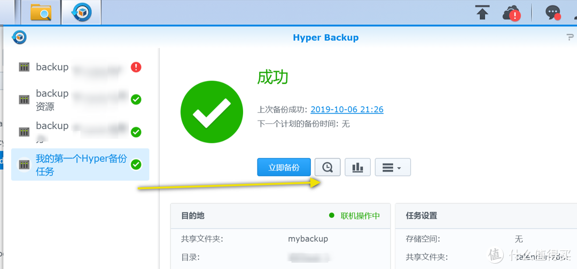Open the upload queue arrow icon
This screenshot has height=269, width=577.
(x=482, y=13)
